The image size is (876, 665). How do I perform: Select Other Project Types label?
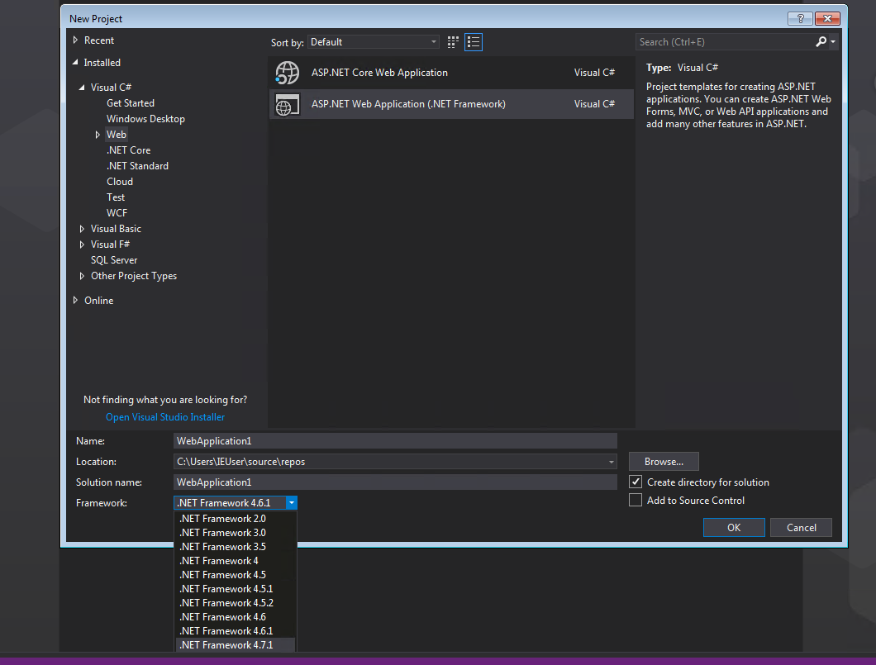coord(134,276)
